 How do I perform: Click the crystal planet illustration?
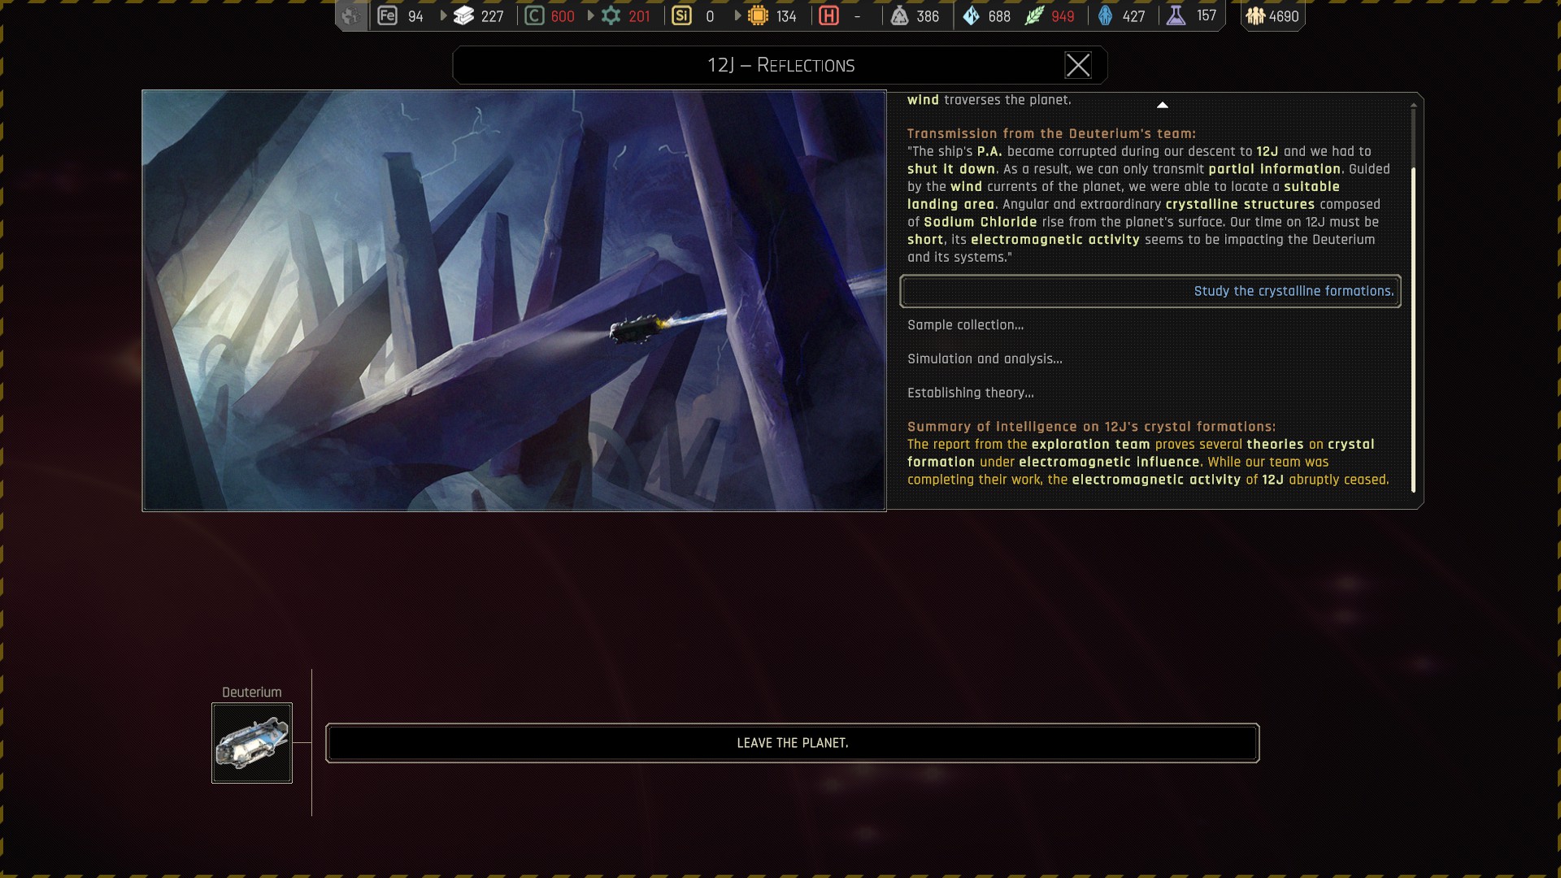(514, 300)
